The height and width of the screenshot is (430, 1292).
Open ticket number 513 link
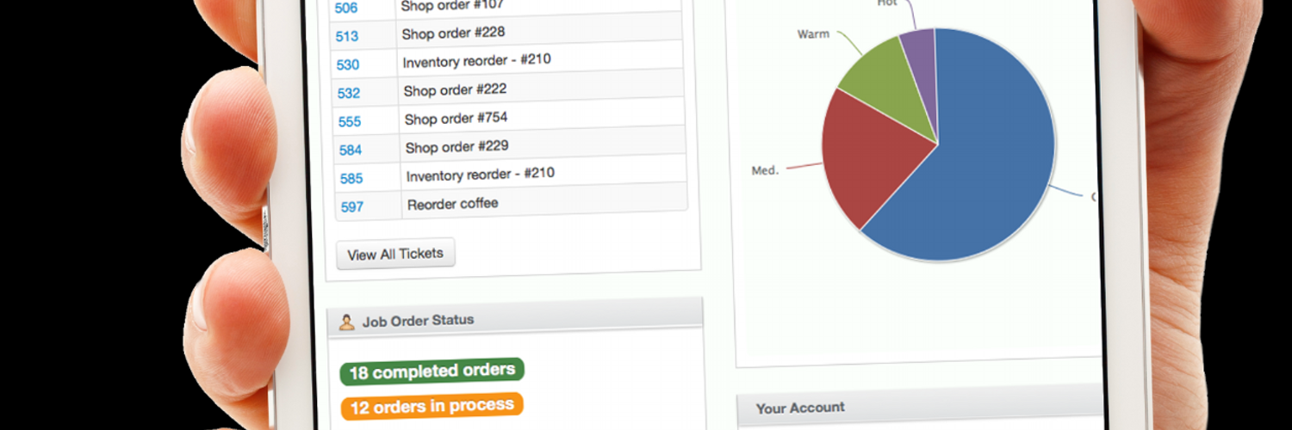coord(347,36)
